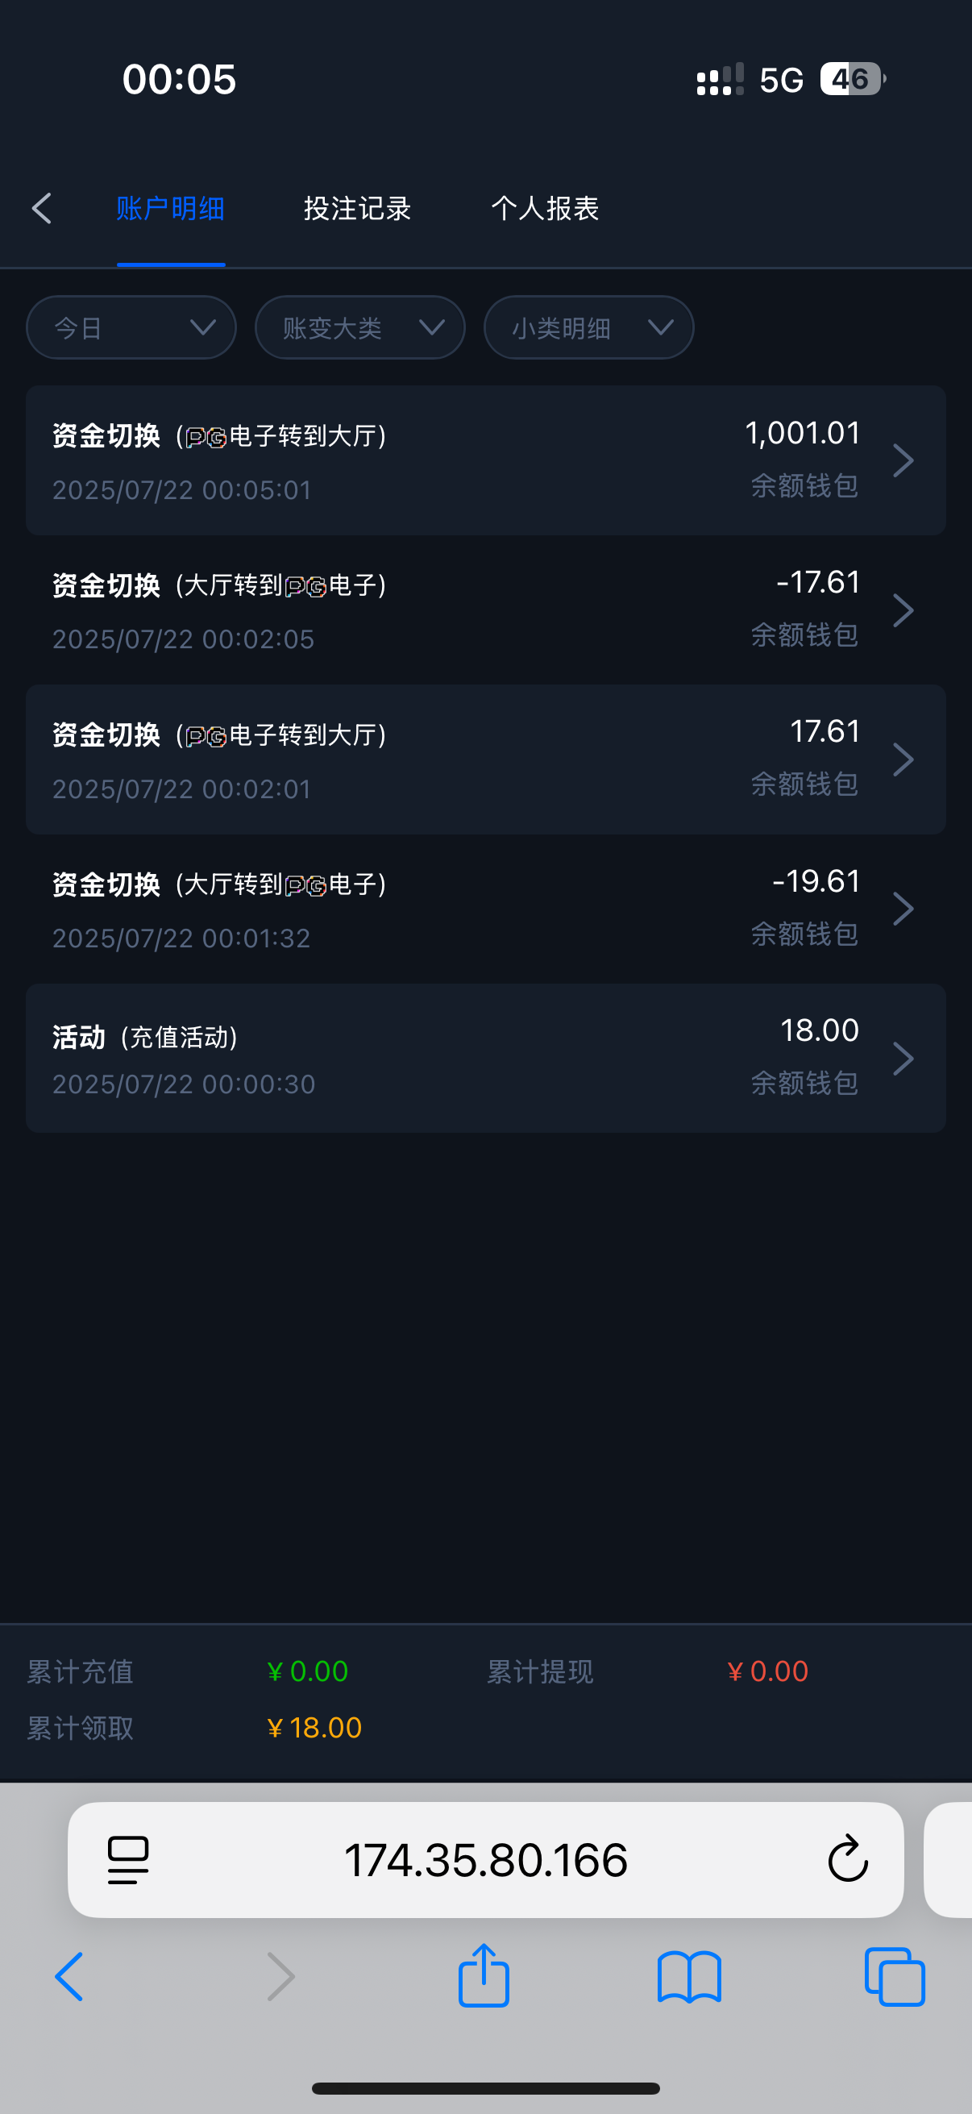Image resolution: width=972 pixels, height=2114 pixels.
Task: Tap the 174.35.80.166 address field
Action: point(485,1858)
